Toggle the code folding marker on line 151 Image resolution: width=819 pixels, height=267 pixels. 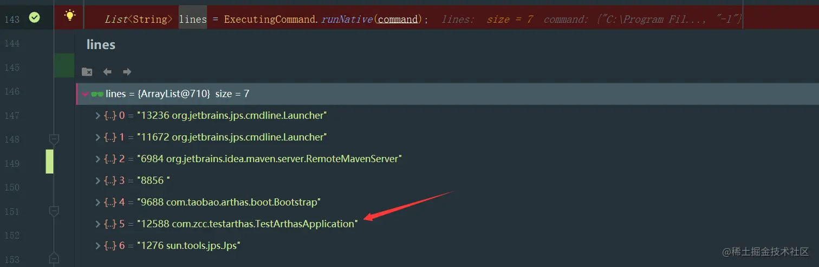[54, 210]
